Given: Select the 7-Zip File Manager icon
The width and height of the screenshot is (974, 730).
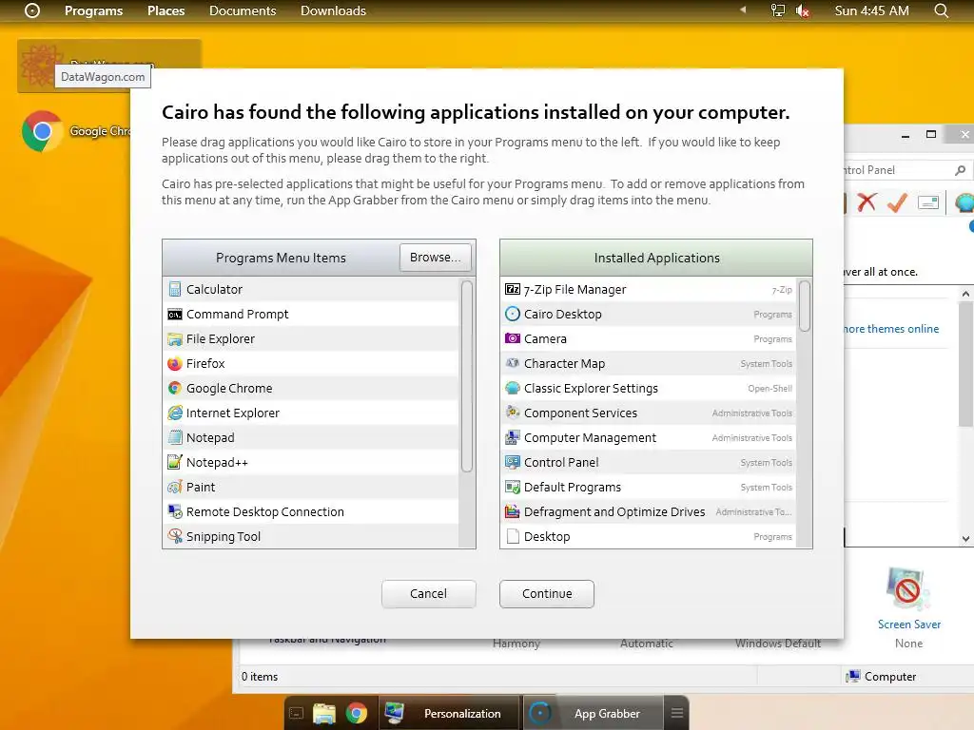Looking at the screenshot, I should [x=513, y=289].
